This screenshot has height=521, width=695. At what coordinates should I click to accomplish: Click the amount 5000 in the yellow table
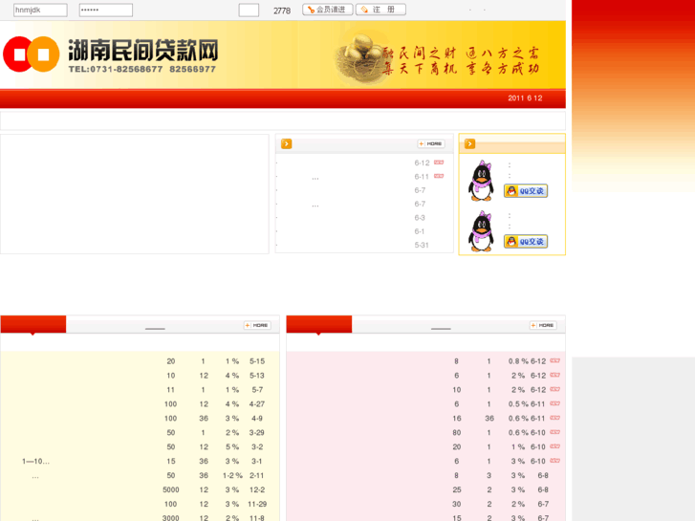(171, 490)
